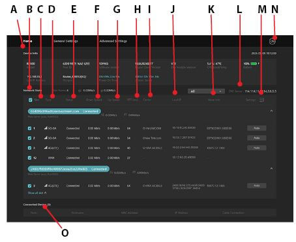Collapse the first server group with its chevron
Viewport: 296px width, 242px height.
click(x=271, y=111)
